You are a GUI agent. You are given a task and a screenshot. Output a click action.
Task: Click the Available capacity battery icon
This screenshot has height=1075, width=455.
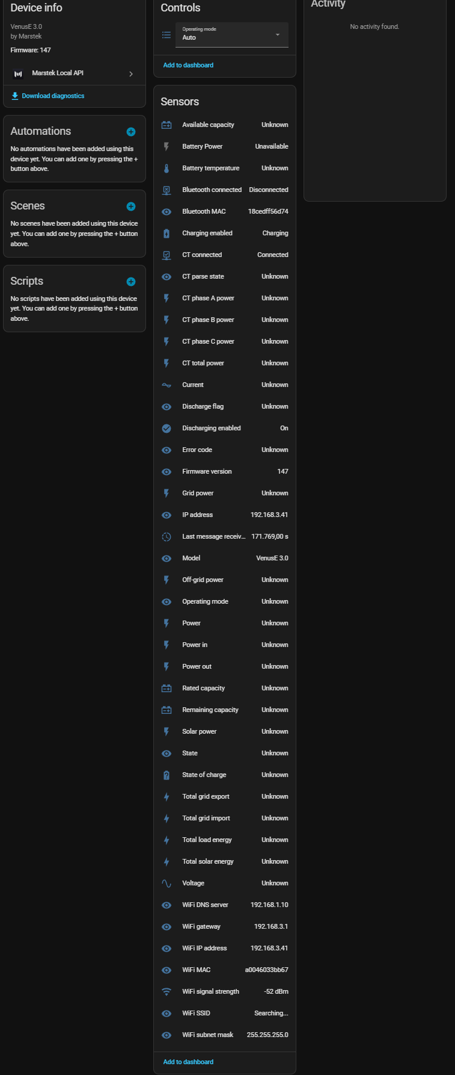[x=166, y=125]
